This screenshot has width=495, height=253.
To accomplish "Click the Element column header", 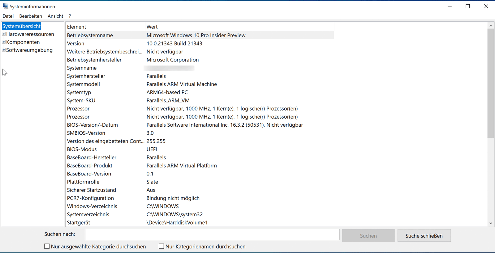I will pos(105,27).
